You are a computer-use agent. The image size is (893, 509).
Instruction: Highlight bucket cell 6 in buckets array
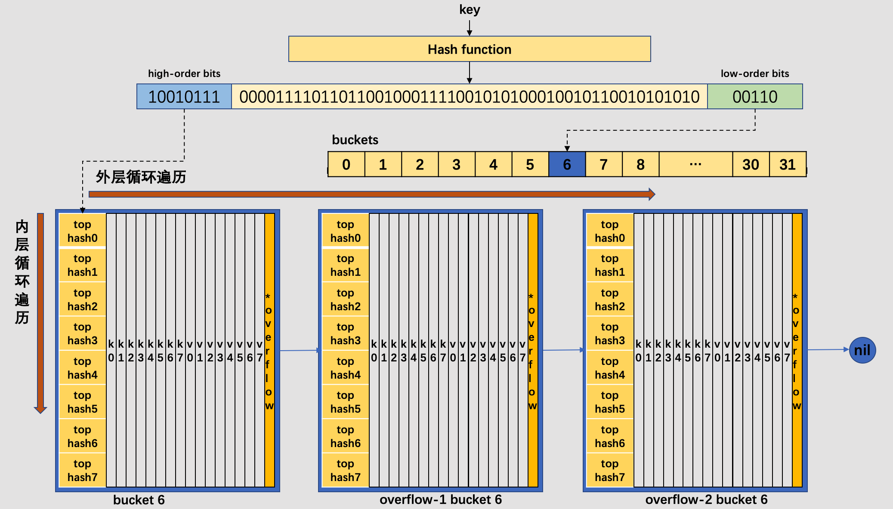coord(566,164)
